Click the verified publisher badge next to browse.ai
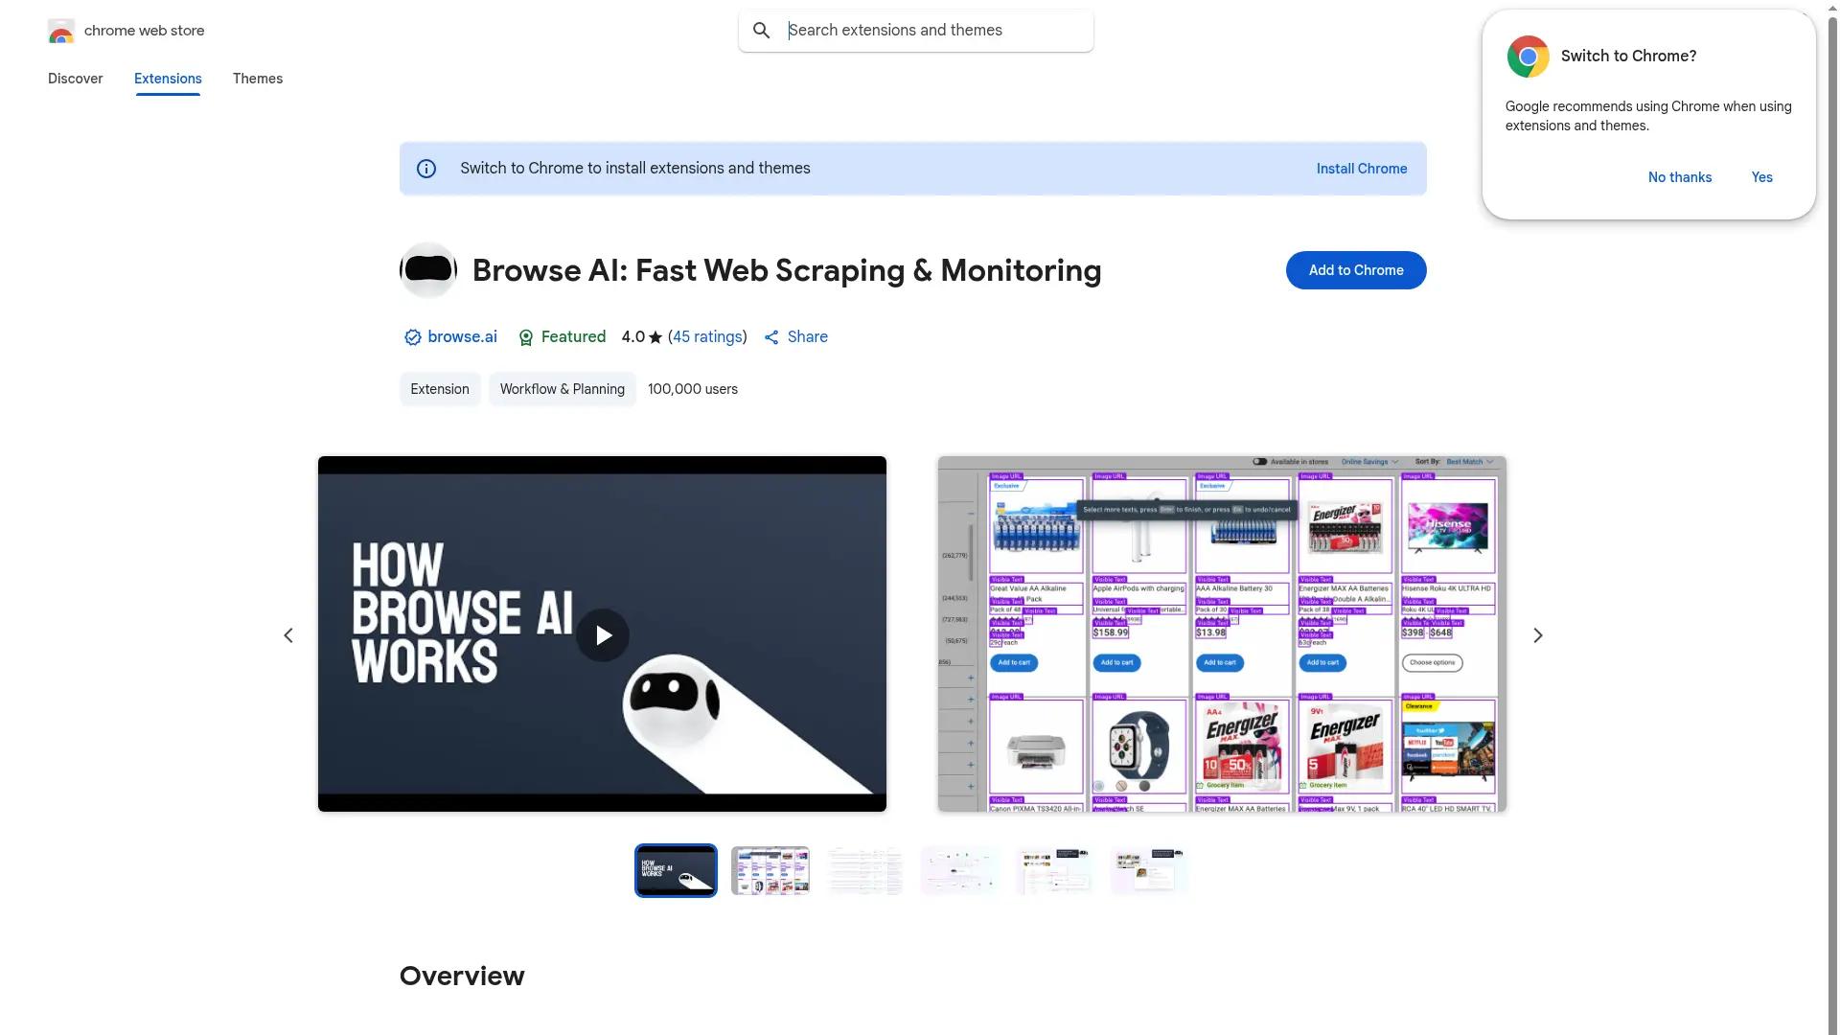This screenshot has height=1035, width=1840. [x=412, y=336]
